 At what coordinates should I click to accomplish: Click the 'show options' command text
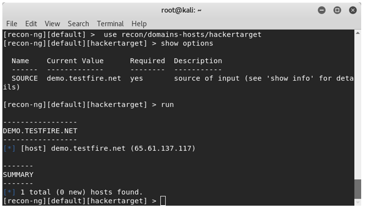coord(187,43)
